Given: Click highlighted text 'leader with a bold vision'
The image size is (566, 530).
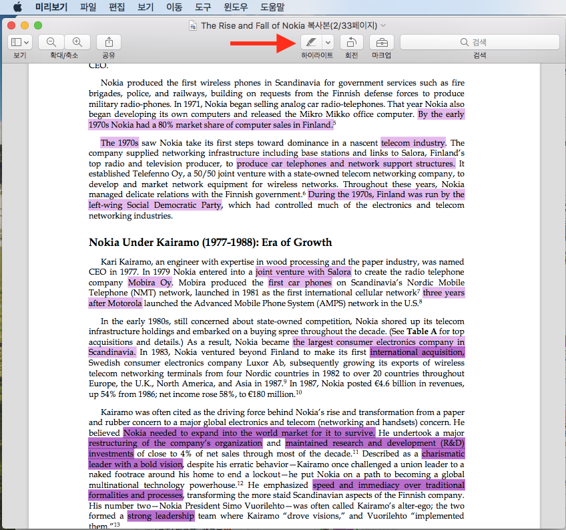Looking at the screenshot, I should (135, 465).
